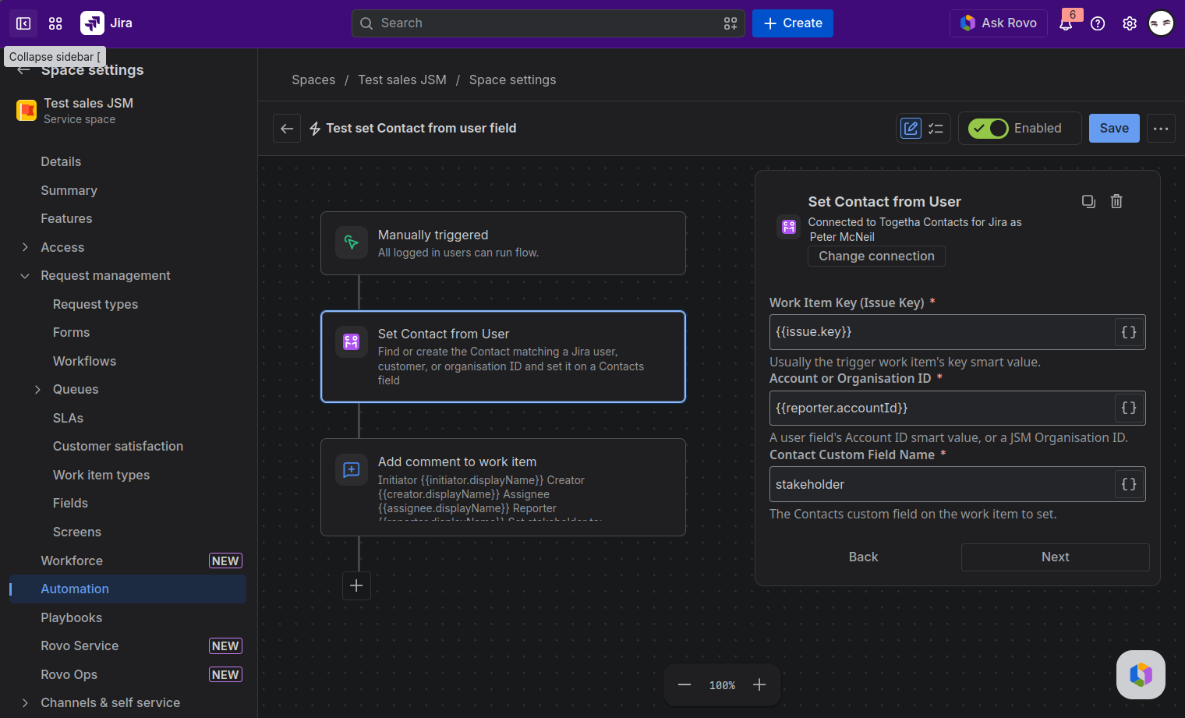The width and height of the screenshot is (1185, 718).
Task: Return to the rule list with the back arrow
Action: pos(287,129)
